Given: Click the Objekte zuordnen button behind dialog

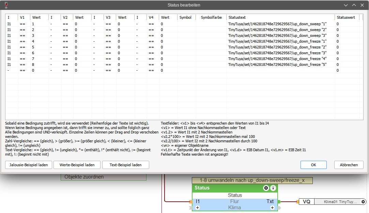Looking at the screenshot, I should [x=104, y=177].
